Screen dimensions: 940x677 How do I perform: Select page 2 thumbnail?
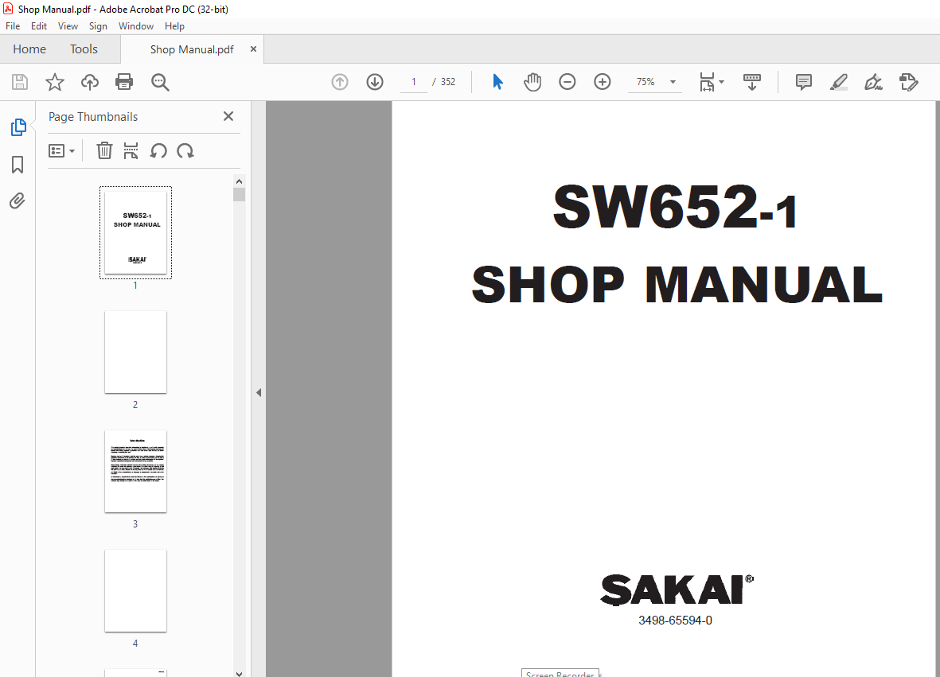tap(135, 352)
